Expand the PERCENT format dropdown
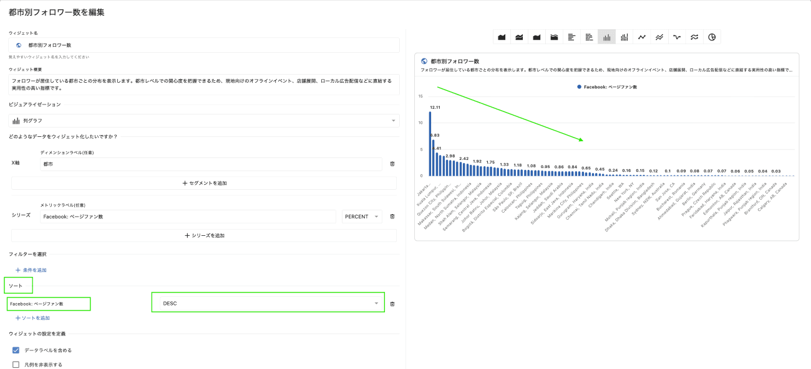The width and height of the screenshot is (811, 369). click(x=362, y=217)
